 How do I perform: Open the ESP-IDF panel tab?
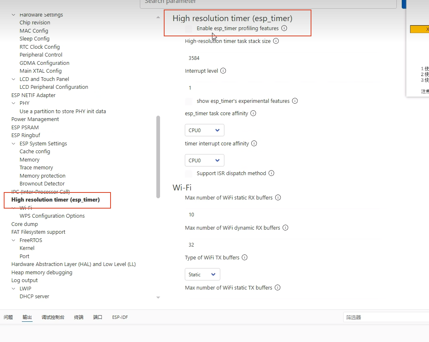coord(120,317)
